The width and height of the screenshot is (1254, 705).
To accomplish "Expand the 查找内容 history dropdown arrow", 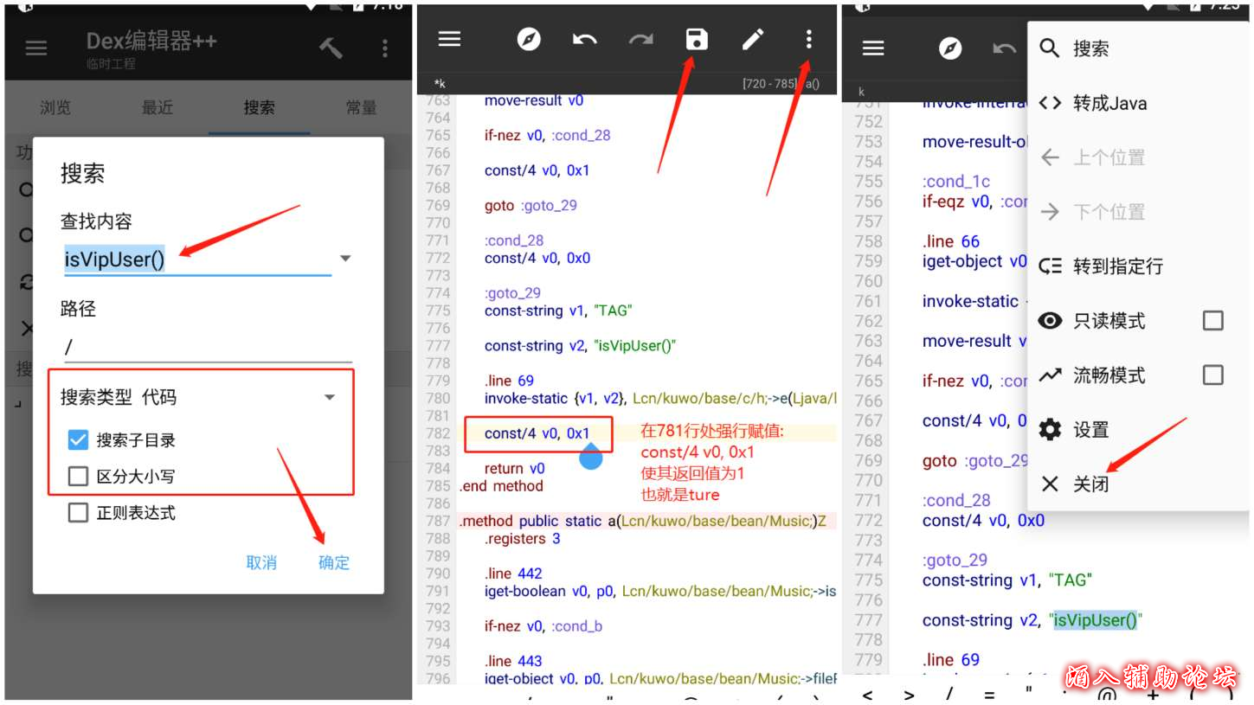I will tap(345, 259).
